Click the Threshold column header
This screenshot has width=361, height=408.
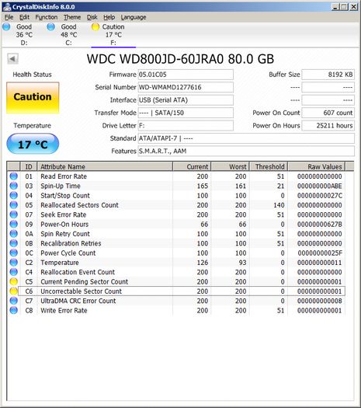tap(269, 166)
